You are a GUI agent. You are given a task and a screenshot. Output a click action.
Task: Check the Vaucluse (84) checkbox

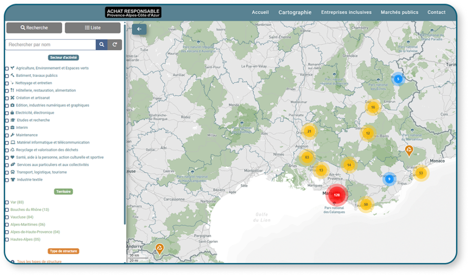click(x=7, y=217)
